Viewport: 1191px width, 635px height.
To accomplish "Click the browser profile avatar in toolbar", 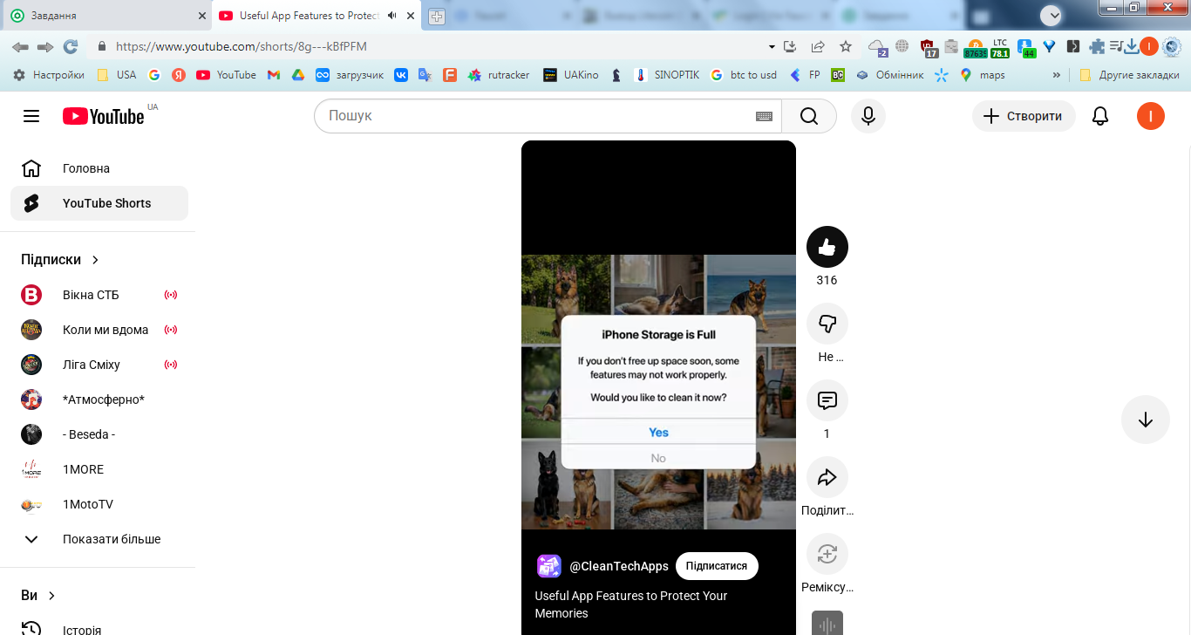I will point(1149,46).
